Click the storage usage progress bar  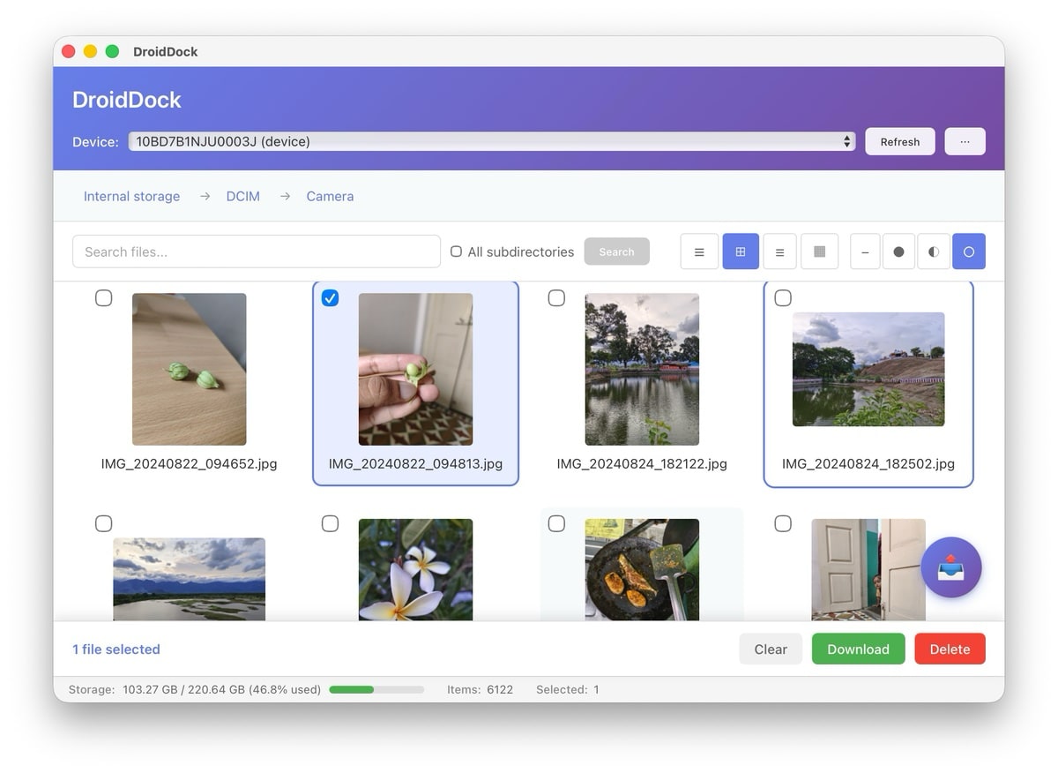tap(376, 689)
